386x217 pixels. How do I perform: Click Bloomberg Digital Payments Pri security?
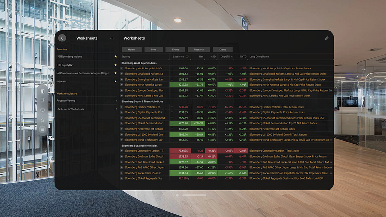(143, 112)
